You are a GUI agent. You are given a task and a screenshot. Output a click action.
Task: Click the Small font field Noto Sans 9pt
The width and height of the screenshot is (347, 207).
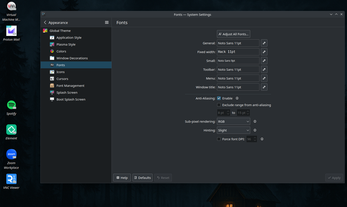[x=238, y=61]
